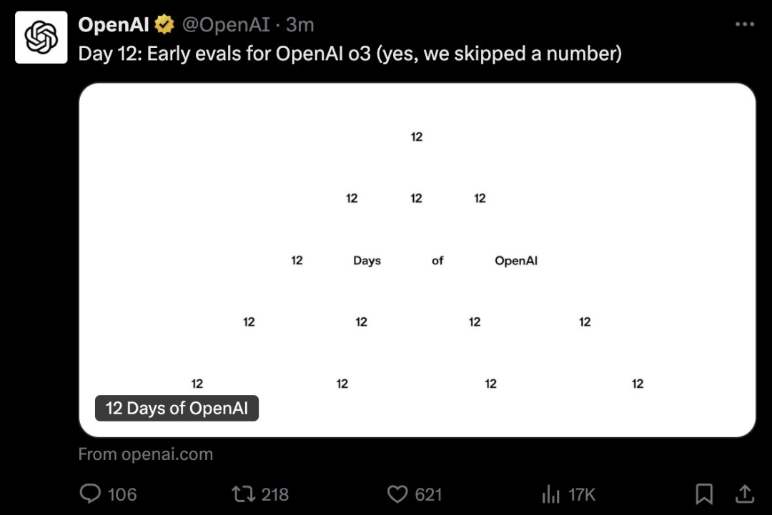The height and width of the screenshot is (515, 772).
Task: Open the OpenAI logo profile avatar
Action: [41, 37]
